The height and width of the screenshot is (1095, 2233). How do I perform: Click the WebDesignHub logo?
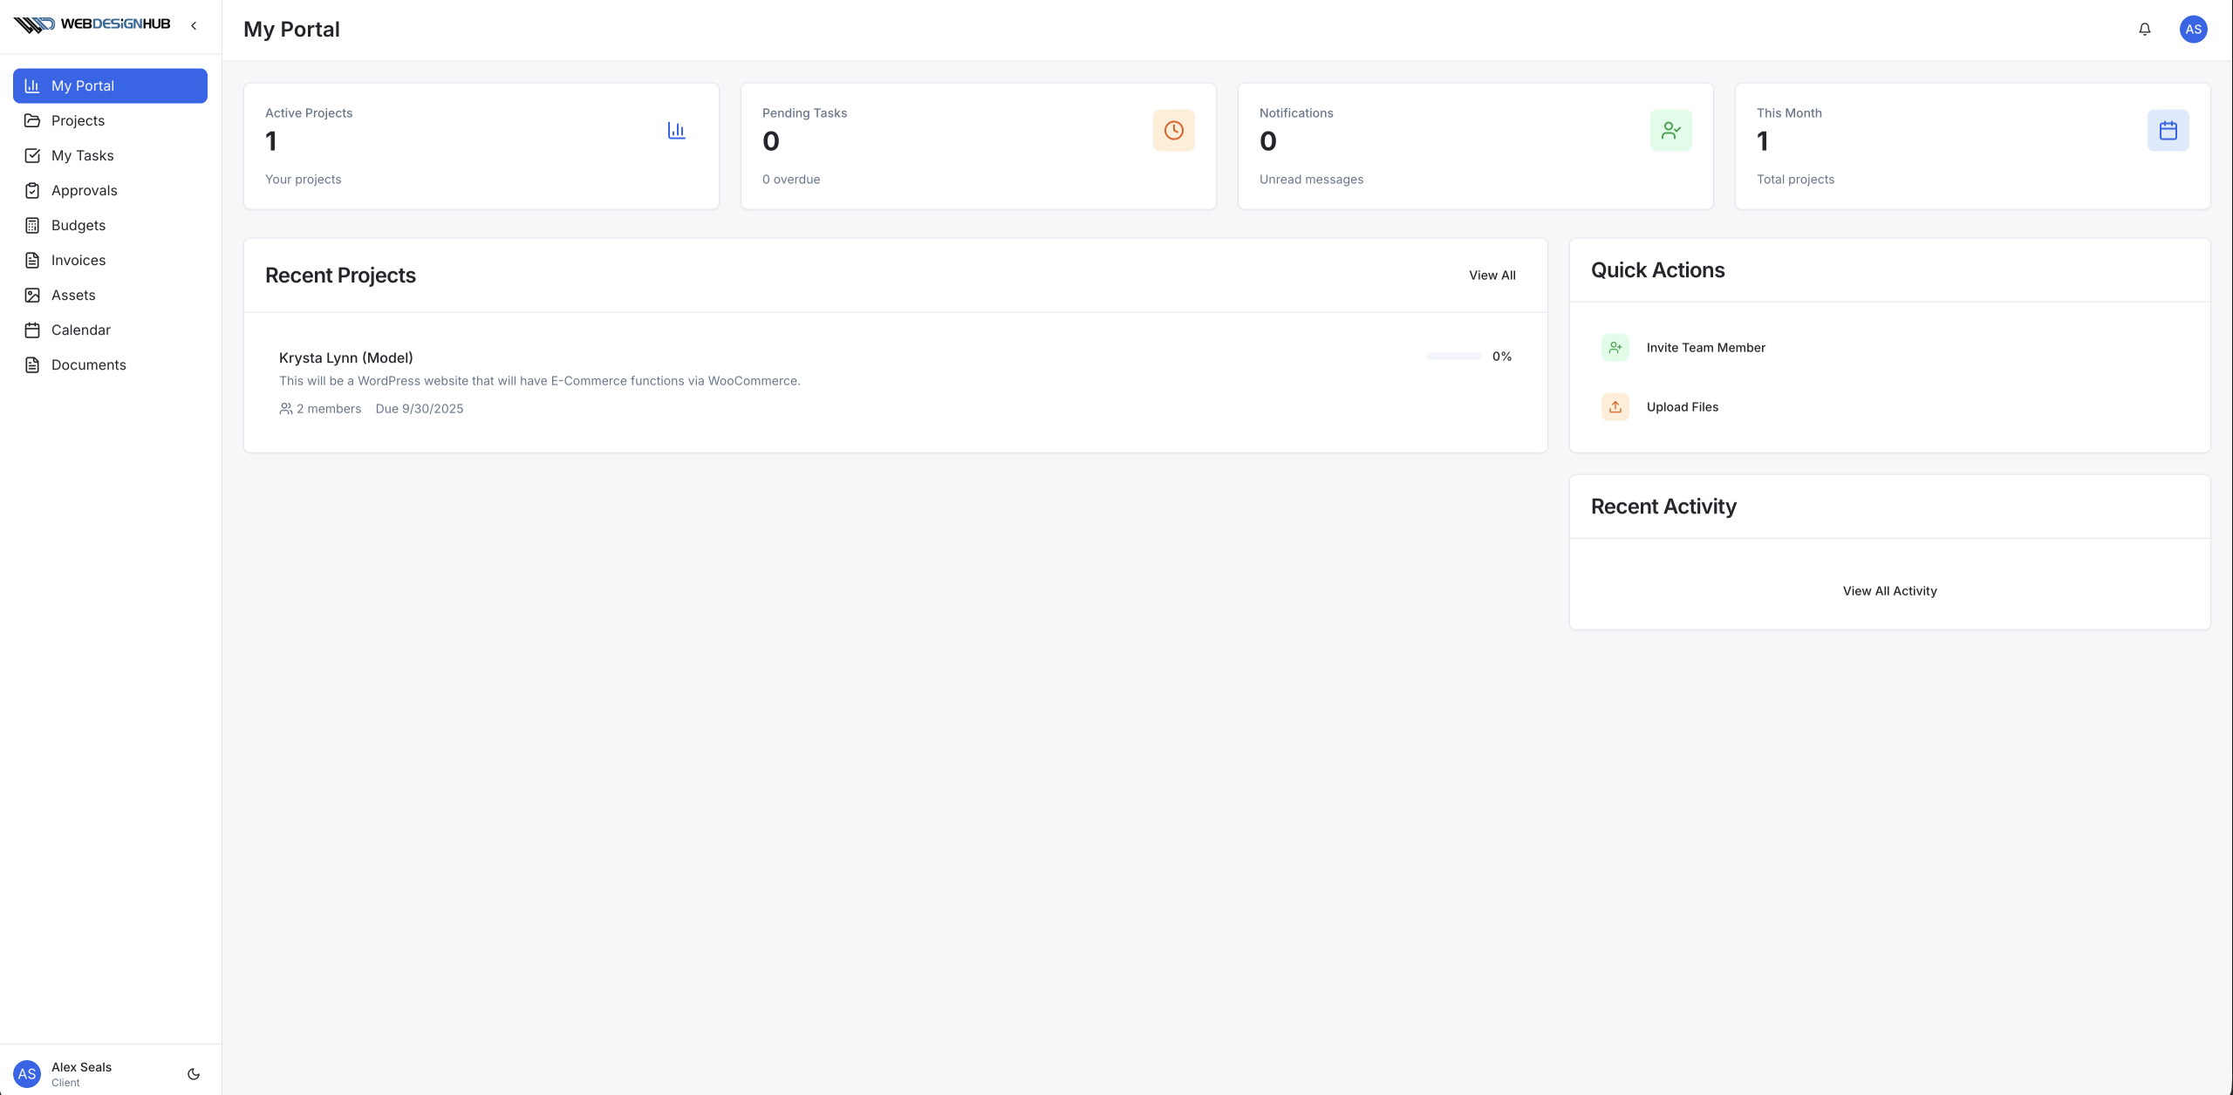[92, 24]
